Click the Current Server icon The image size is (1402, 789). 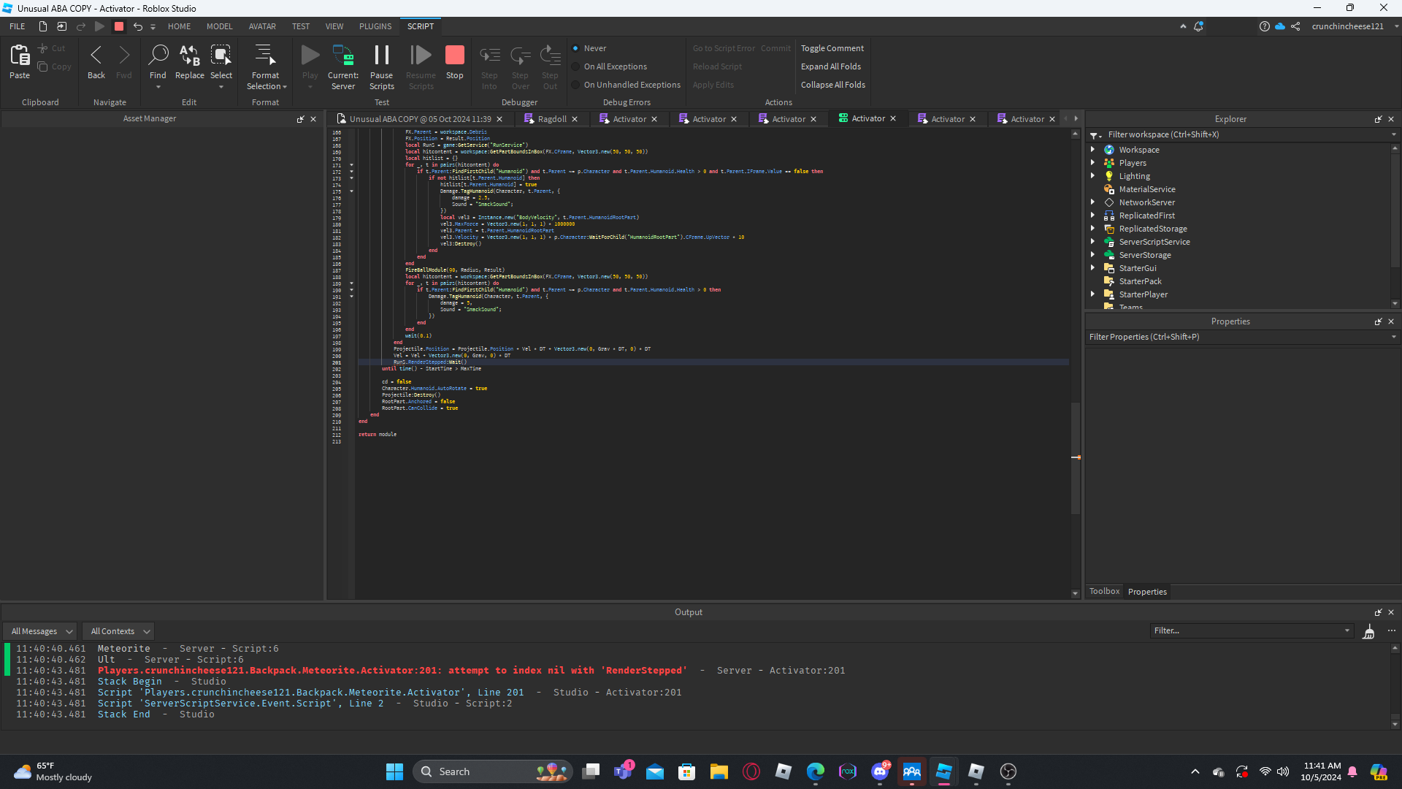click(342, 56)
